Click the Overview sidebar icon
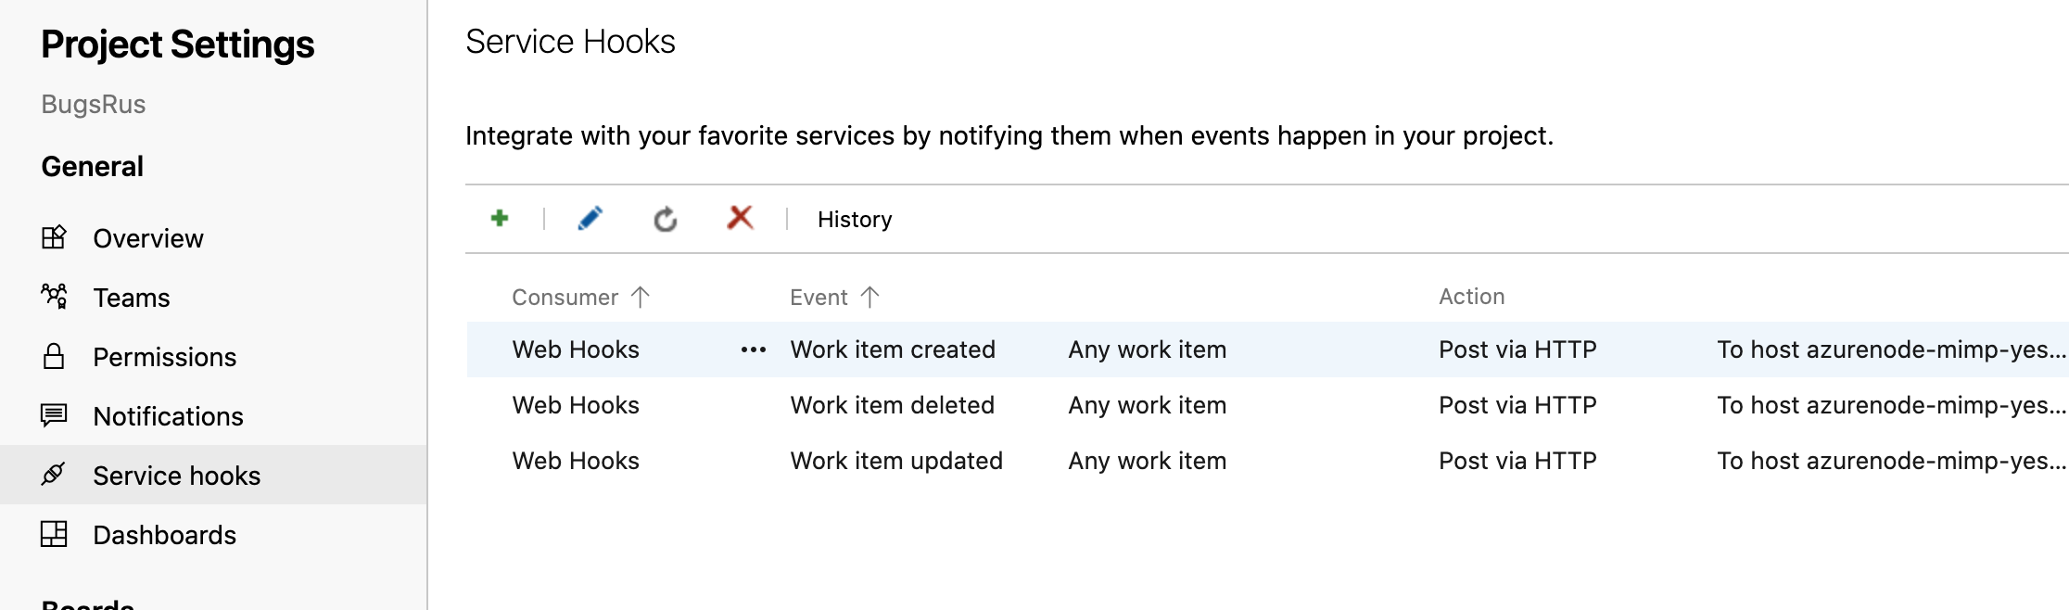The image size is (2069, 610). [x=54, y=237]
